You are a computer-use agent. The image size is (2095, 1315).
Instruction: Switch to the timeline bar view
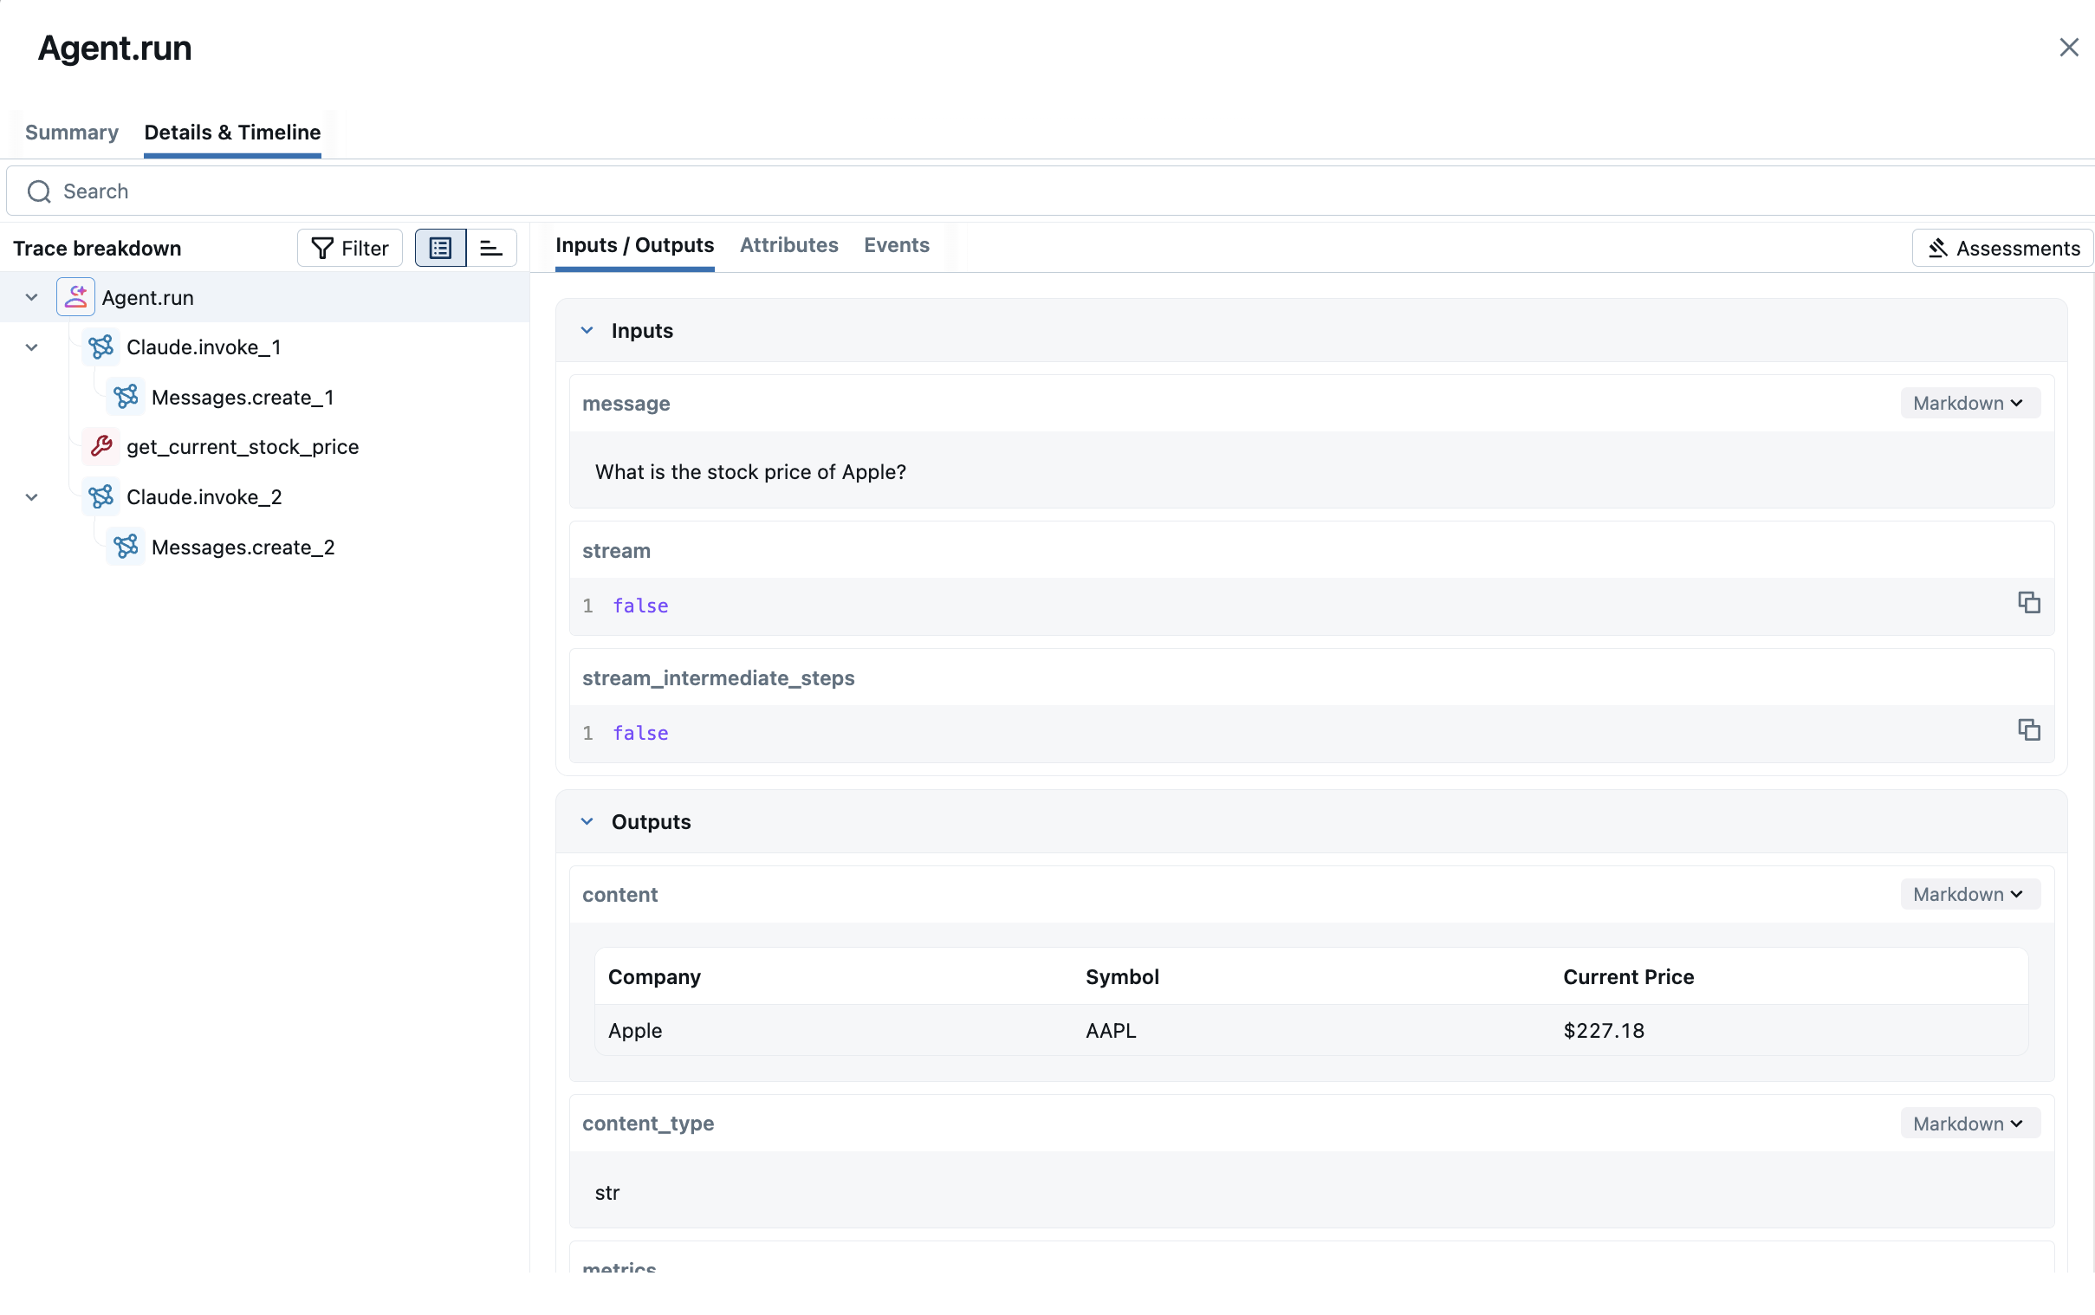point(491,249)
